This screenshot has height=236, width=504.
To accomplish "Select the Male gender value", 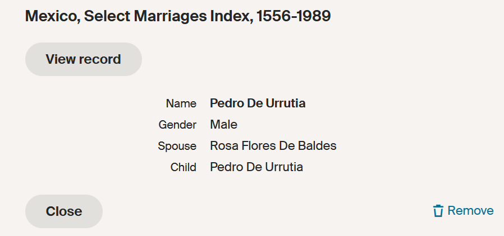I will click(223, 125).
